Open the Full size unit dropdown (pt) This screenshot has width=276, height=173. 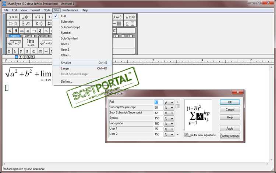(x=169, y=102)
